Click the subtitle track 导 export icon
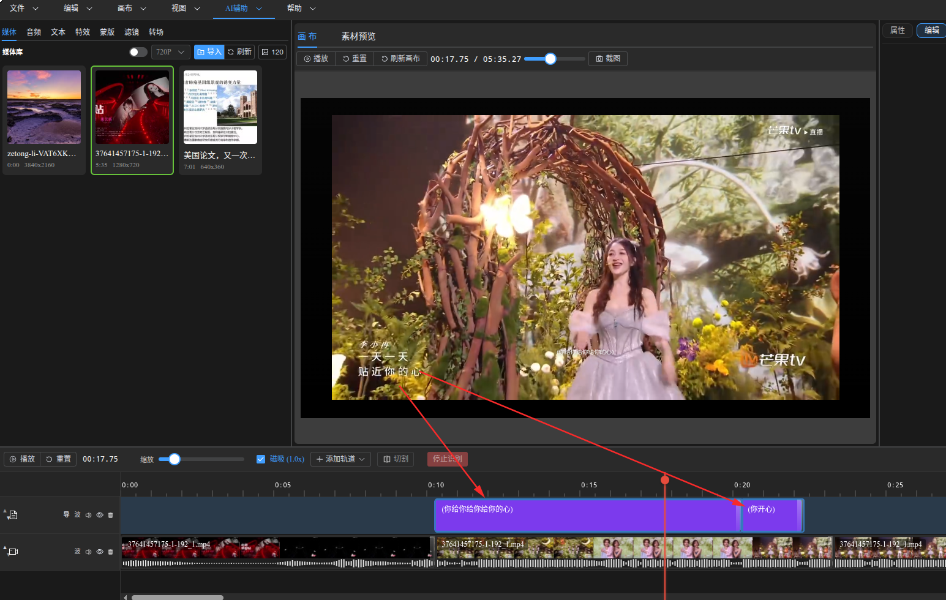This screenshot has width=946, height=600. (67, 515)
